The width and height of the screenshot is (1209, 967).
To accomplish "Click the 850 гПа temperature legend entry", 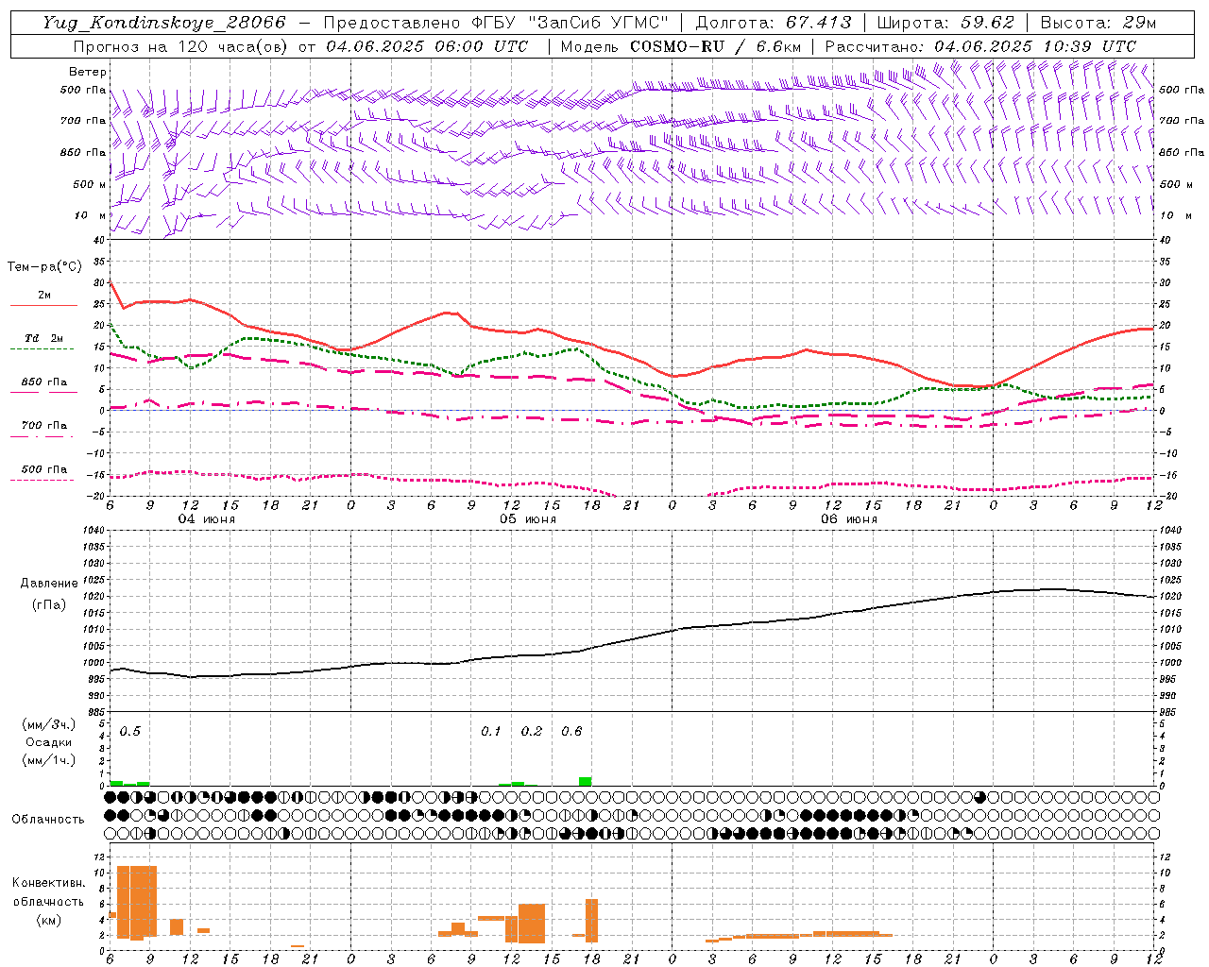I will click(43, 382).
